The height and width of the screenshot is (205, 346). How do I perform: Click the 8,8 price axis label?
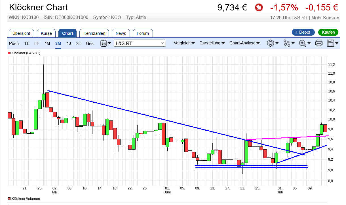331,181
